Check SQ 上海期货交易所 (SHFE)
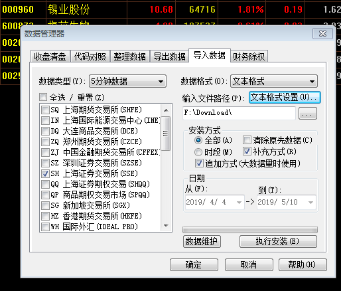The height and width of the screenshot is (291, 341). point(45,110)
